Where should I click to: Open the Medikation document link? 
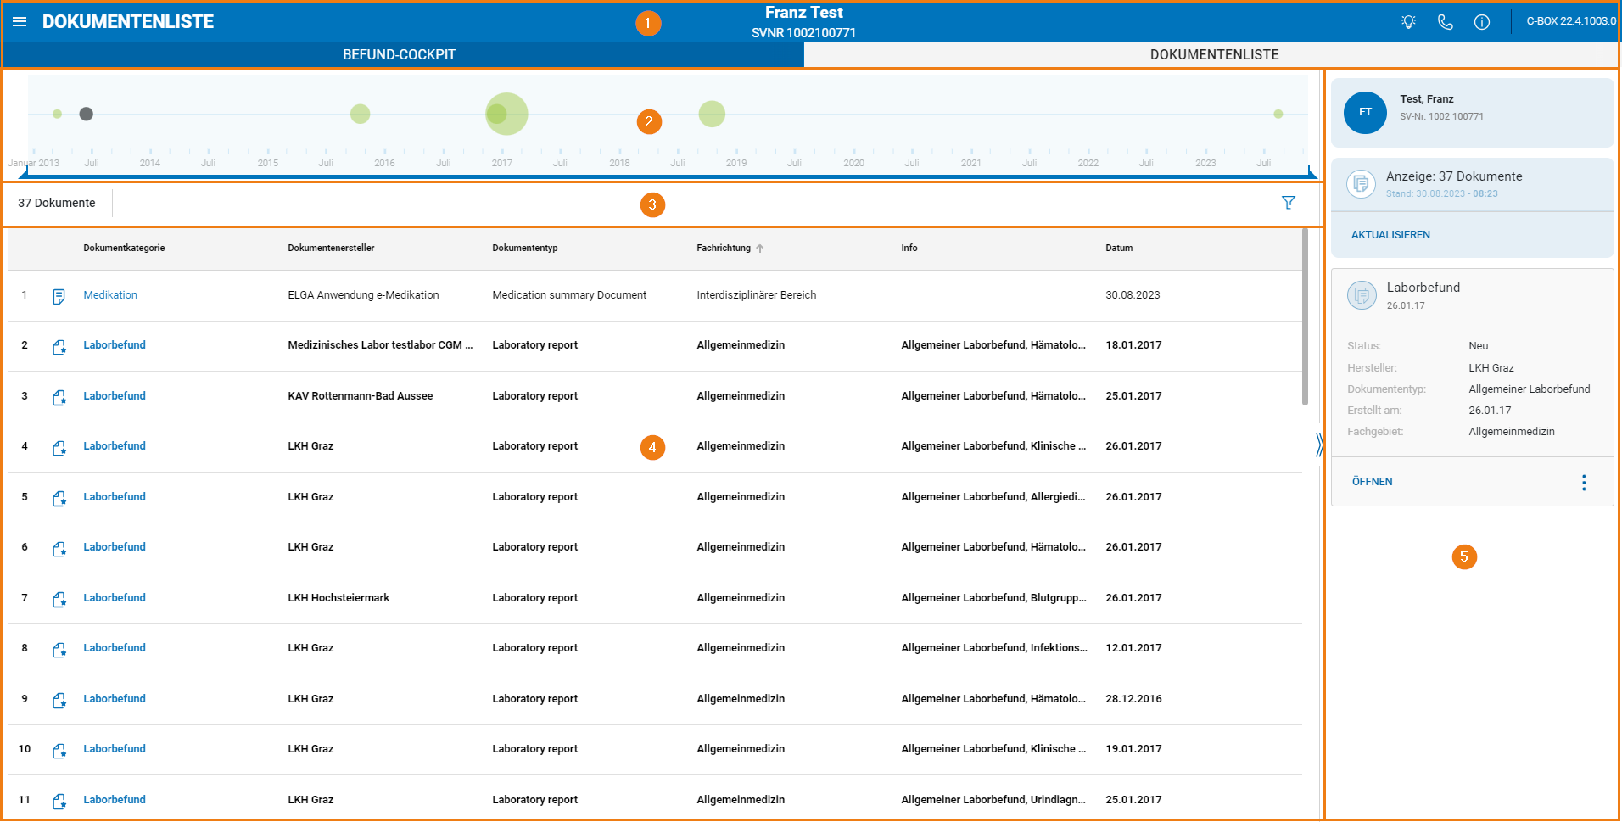click(x=110, y=295)
